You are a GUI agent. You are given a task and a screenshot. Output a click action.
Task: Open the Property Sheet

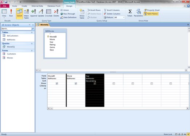pyautogui.click(x=152, y=10)
